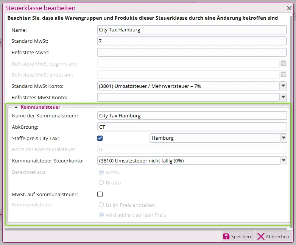Open the Kommunalsteuer Steuerkonto dropdown arrow
Screen dimensions: 296x245
tap(284, 161)
